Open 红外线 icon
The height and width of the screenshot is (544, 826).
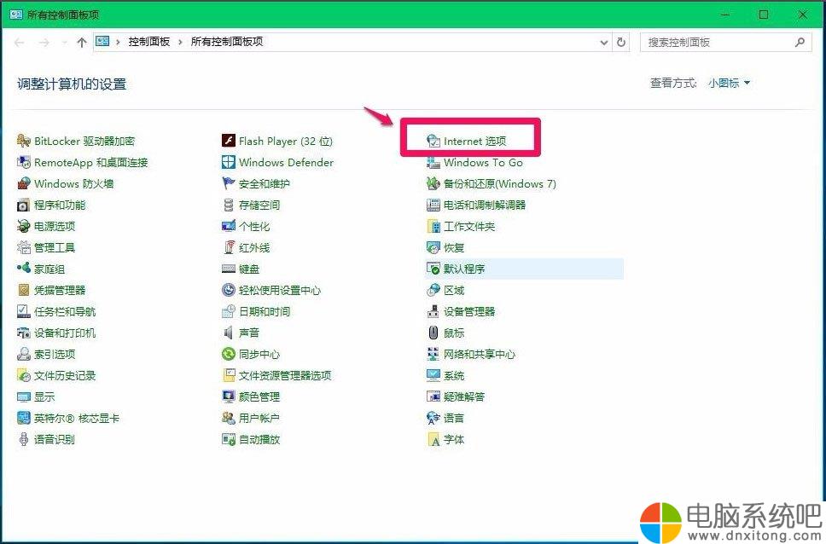(x=228, y=247)
